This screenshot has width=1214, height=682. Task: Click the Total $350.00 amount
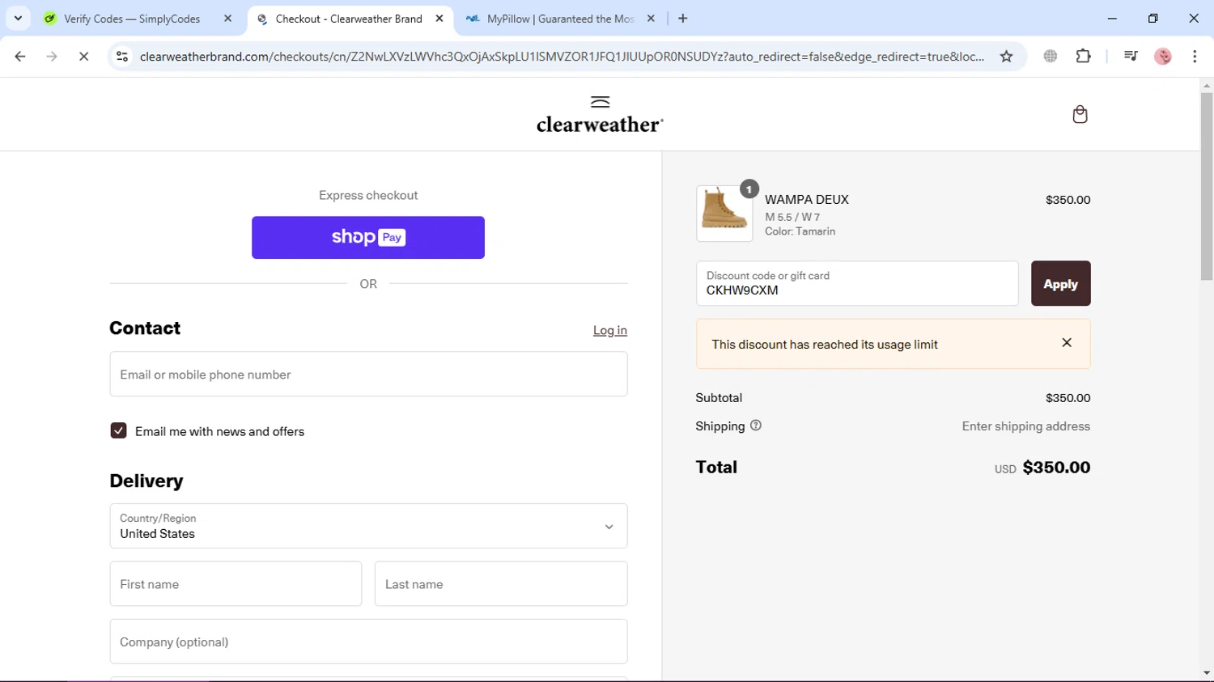(1056, 467)
